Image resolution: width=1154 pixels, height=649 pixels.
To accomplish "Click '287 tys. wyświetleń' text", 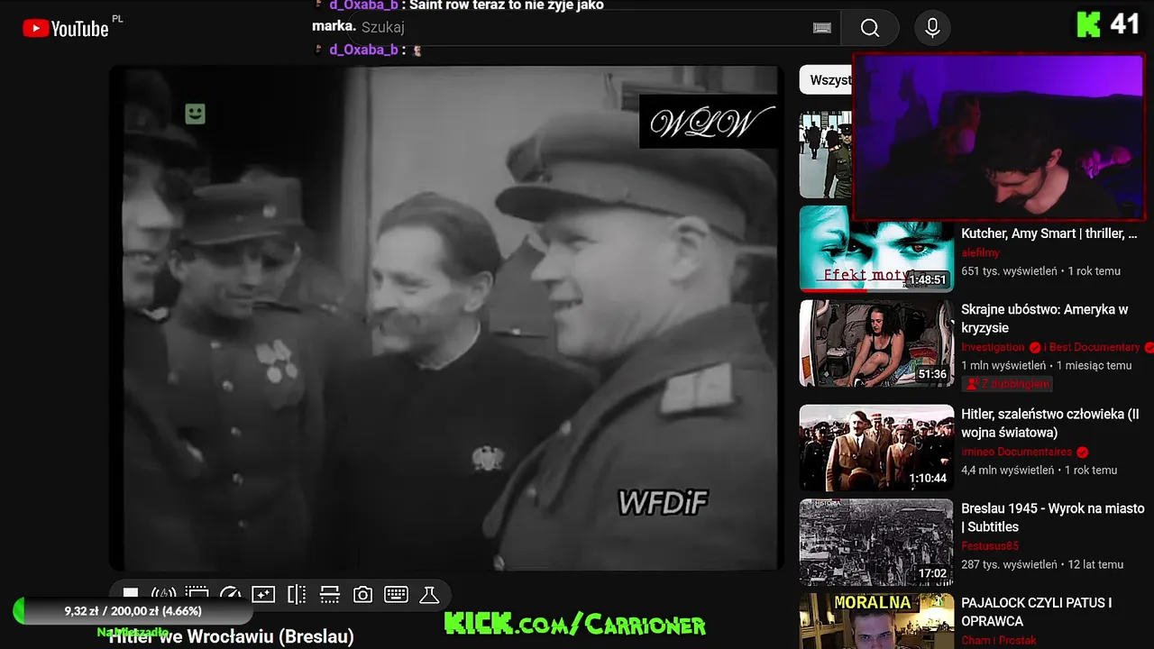I will coord(1008,564).
